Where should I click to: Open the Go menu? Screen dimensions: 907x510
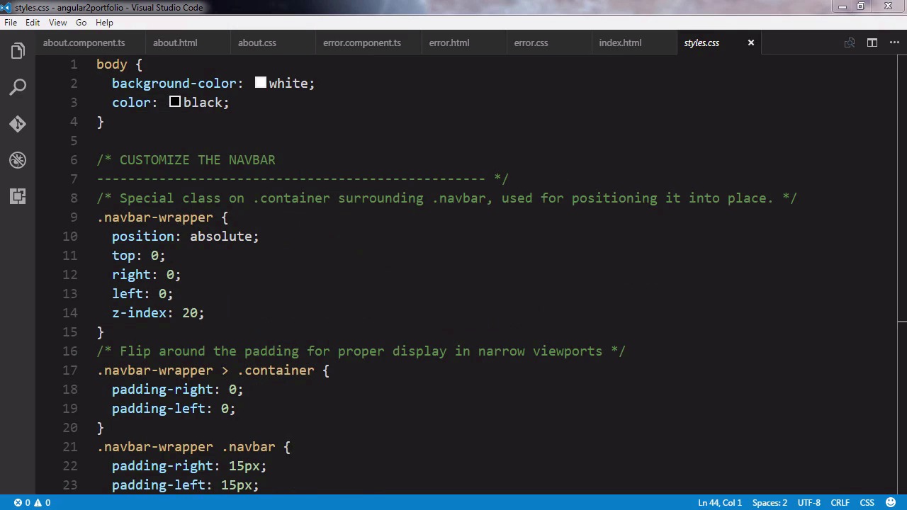tap(81, 23)
